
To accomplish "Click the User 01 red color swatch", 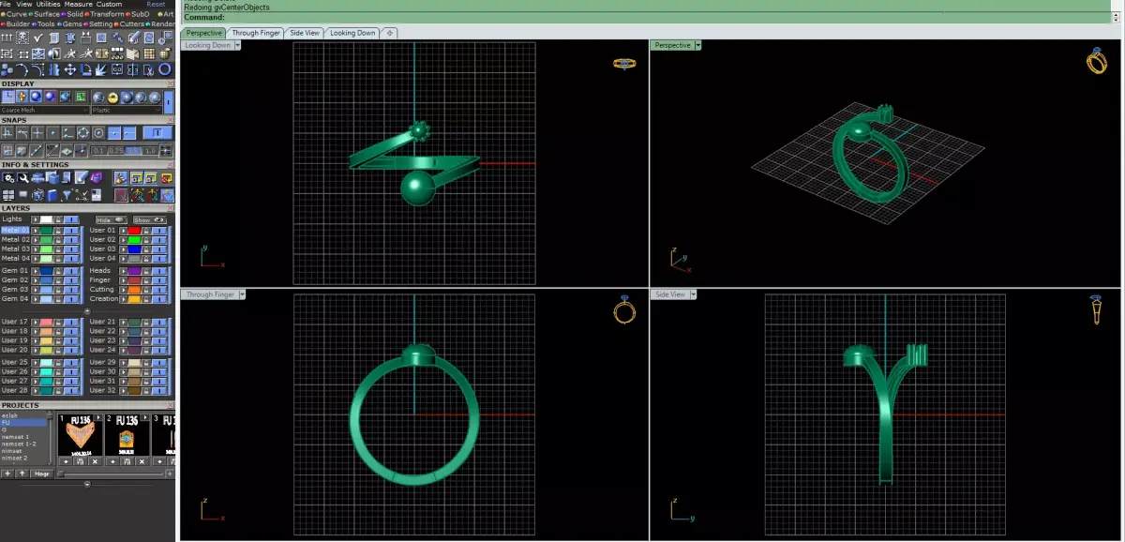I will point(134,230).
